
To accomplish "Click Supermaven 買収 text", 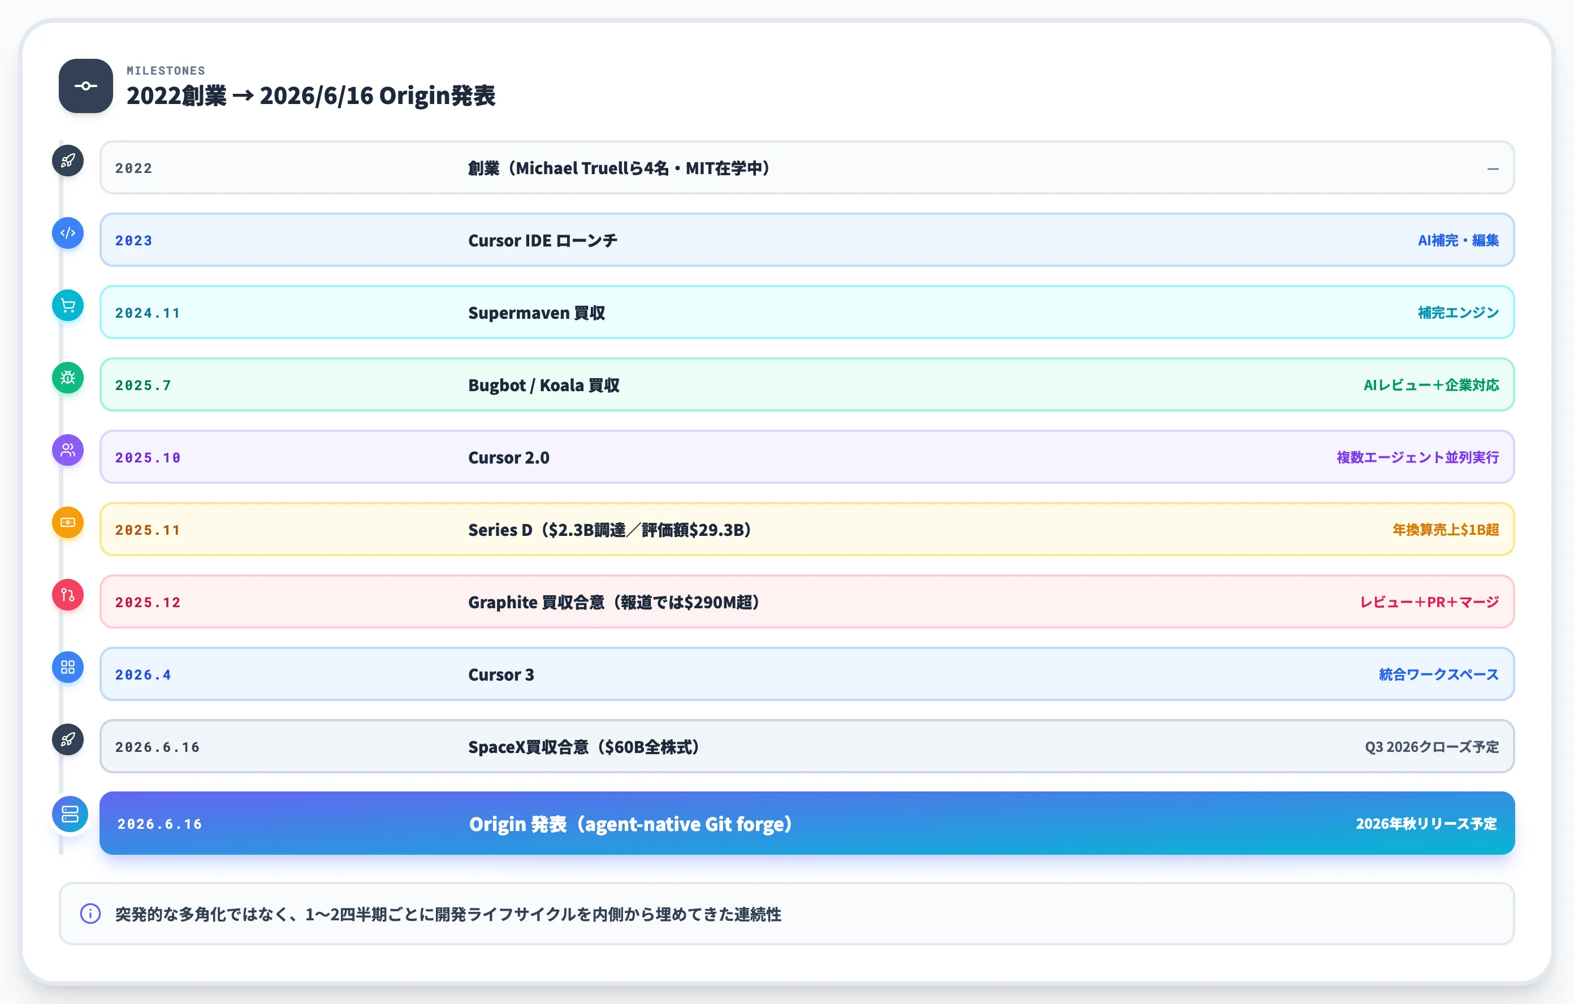I will 537,313.
